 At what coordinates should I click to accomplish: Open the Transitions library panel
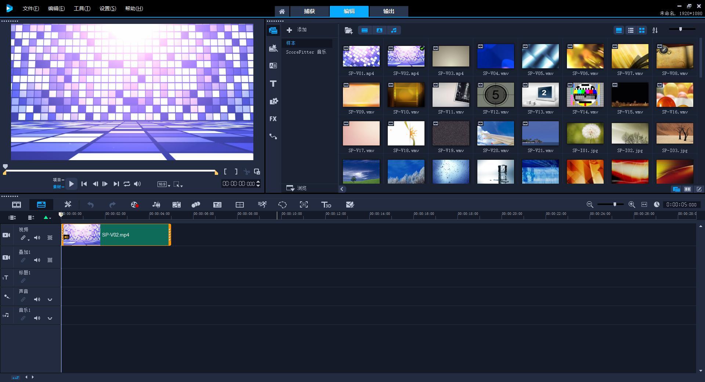(x=273, y=66)
